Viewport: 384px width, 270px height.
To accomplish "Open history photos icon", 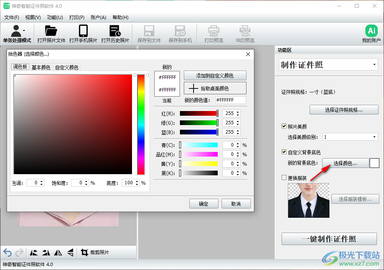I will pos(115,31).
